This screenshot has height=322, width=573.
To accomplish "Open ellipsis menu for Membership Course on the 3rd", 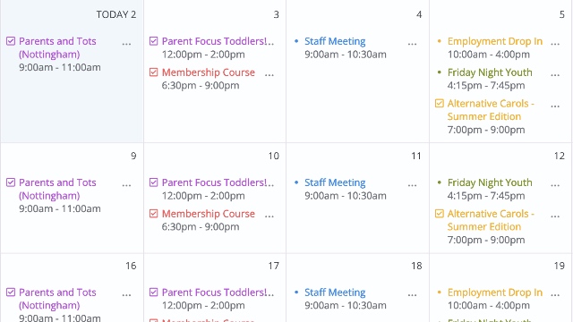I will [269, 75].
